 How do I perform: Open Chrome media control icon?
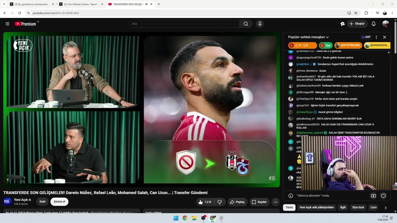(x=377, y=13)
